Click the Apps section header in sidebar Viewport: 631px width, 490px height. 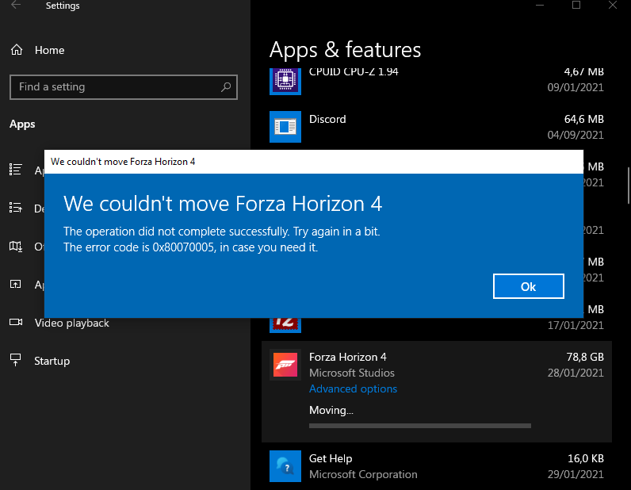coord(22,124)
